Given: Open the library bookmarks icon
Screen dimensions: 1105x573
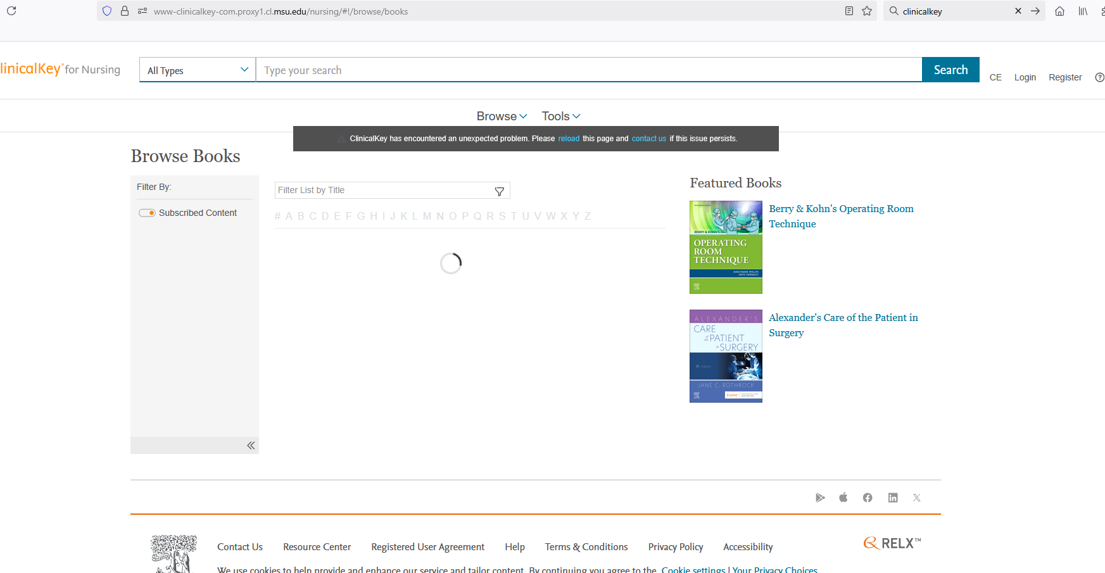Looking at the screenshot, I should tap(1083, 11).
